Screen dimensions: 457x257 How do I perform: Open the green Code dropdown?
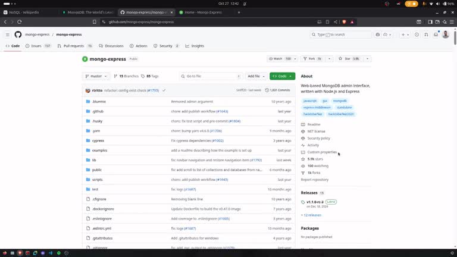coord(282,76)
